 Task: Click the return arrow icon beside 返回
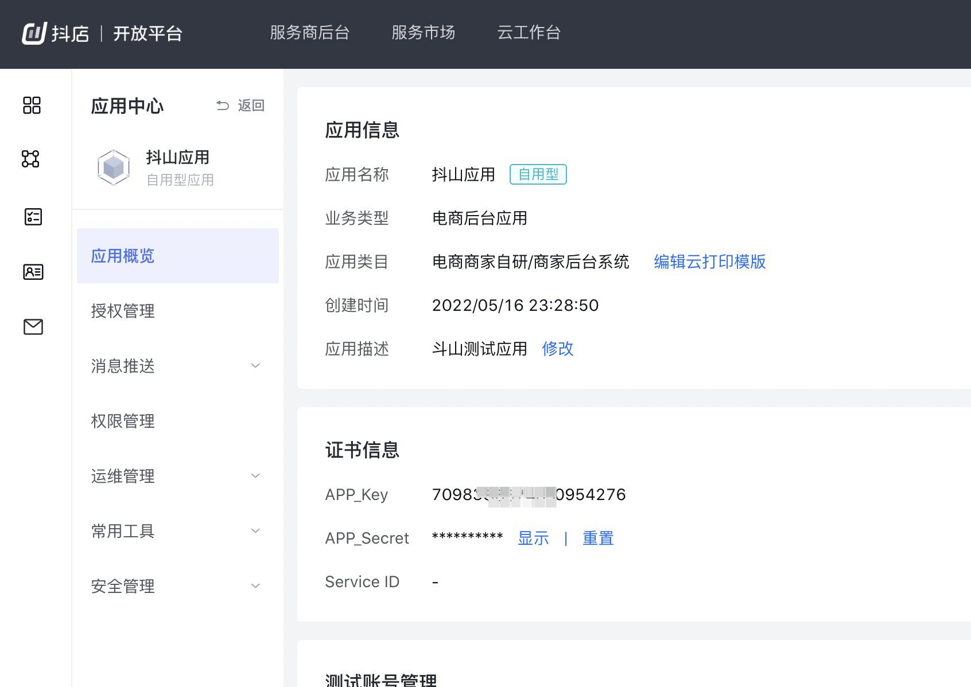pos(223,106)
